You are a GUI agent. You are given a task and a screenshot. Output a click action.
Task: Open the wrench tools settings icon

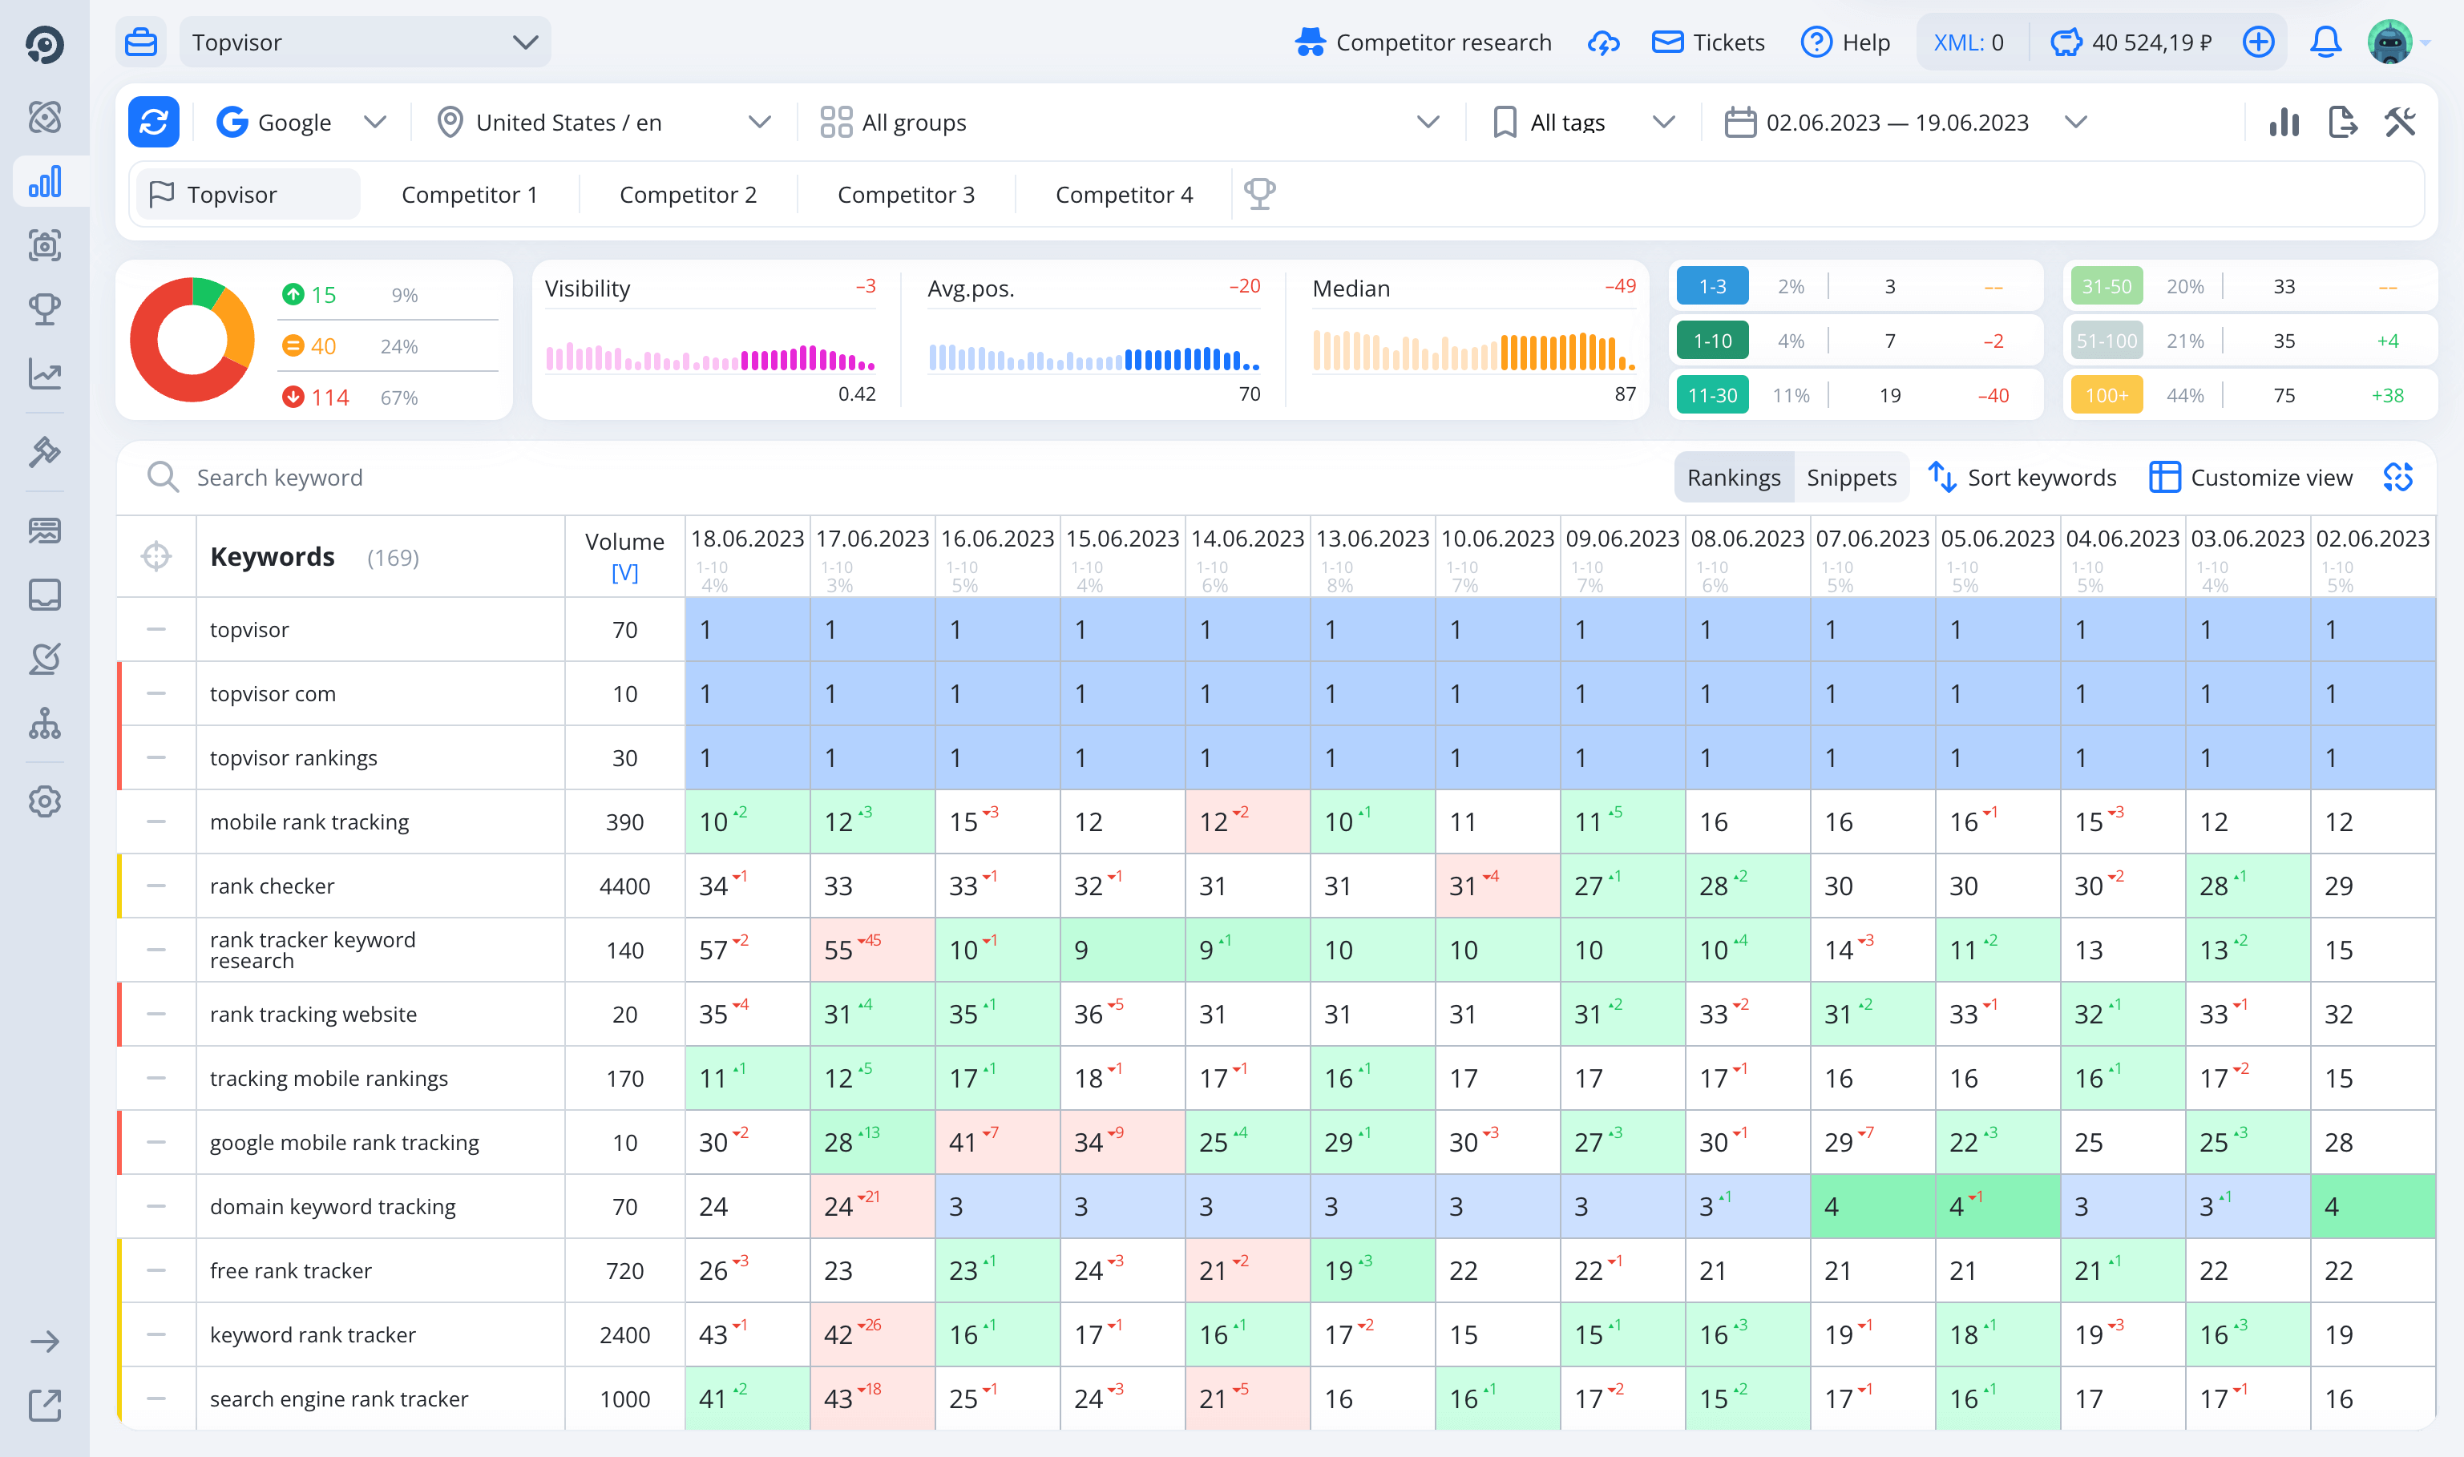click(2400, 123)
